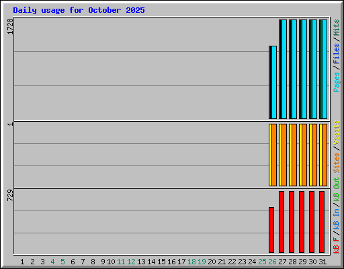
Task: Click day 22 on the x-axis
Action: [232, 262]
